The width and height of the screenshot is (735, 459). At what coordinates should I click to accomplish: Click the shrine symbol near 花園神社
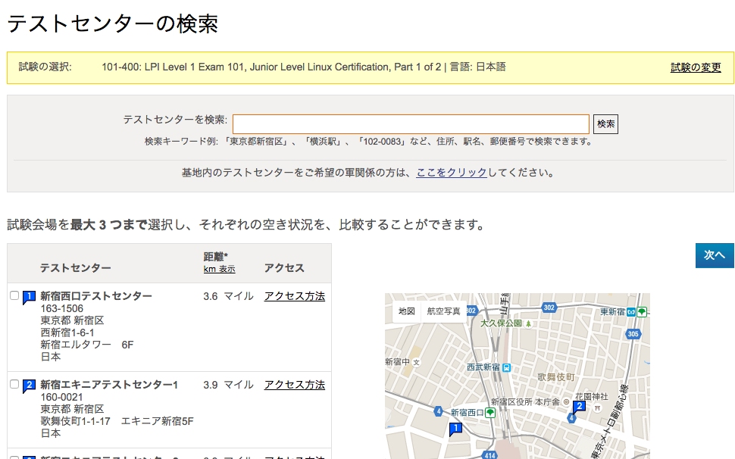coord(598,408)
